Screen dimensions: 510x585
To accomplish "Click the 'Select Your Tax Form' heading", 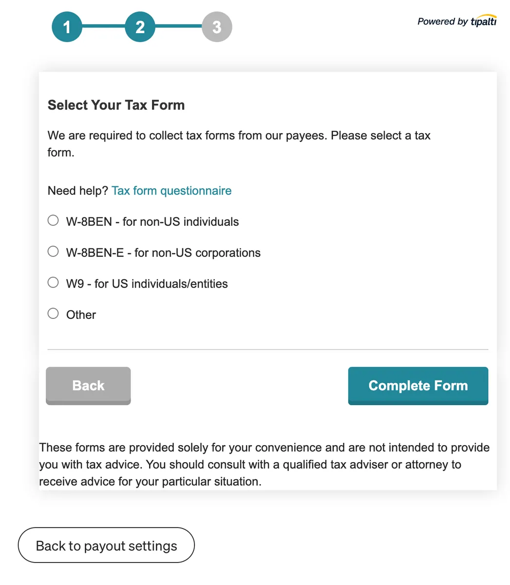I will coord(116,105).
